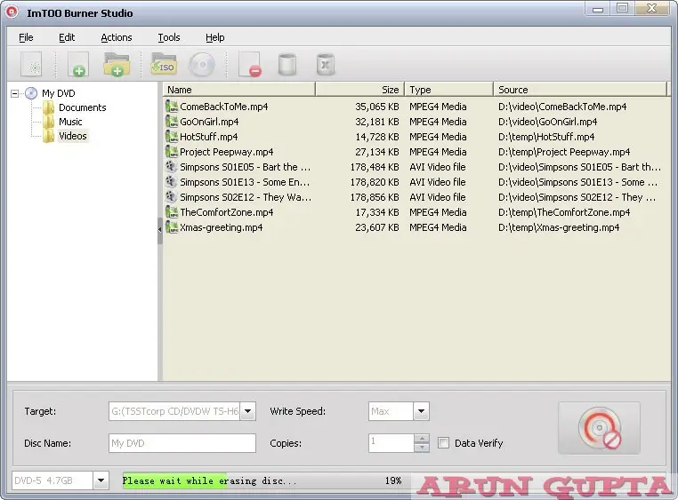678x500 pixels.
Task: Select the HotStuff.mp4 file name
Action: pos(208,137)
